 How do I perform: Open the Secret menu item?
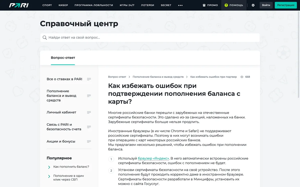tap(166, 5)
